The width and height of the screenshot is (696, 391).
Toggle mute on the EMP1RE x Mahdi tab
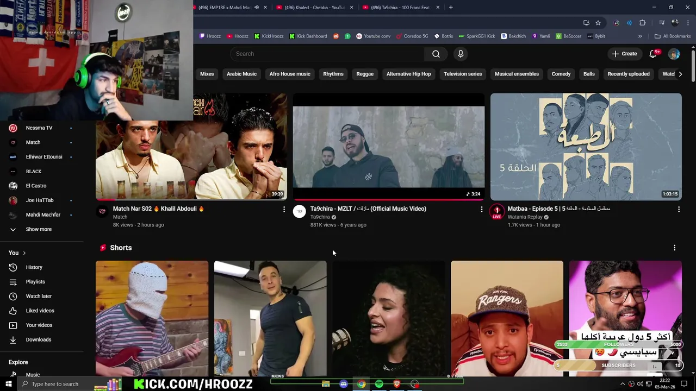tap(257, 7)
